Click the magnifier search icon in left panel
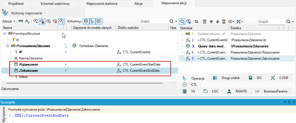The height and width of the screenshot is (123, 296). (172, 21)
